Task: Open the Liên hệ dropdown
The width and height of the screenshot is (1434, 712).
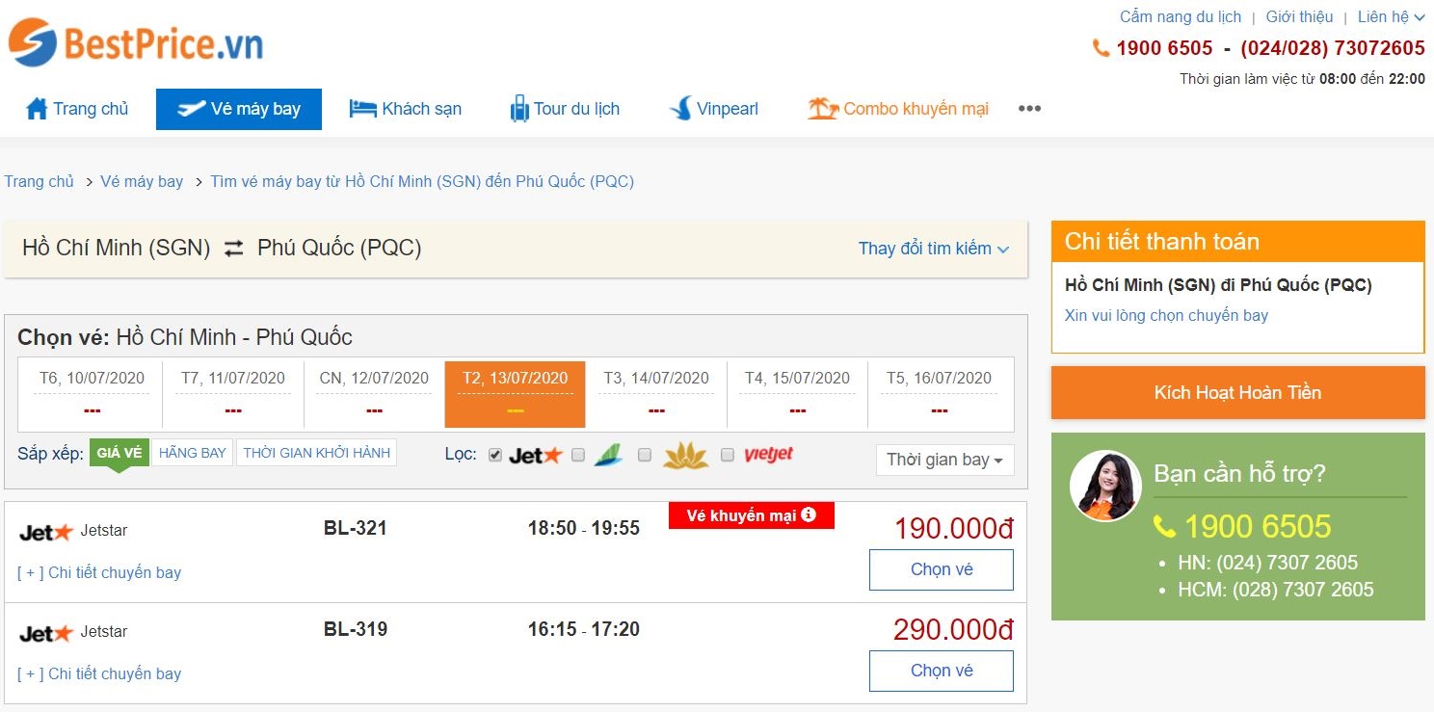Action: click(x=1391, y=16)
